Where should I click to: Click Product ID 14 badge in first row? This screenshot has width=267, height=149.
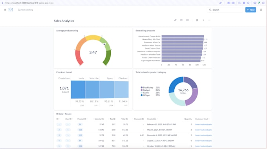coord(80,125)
